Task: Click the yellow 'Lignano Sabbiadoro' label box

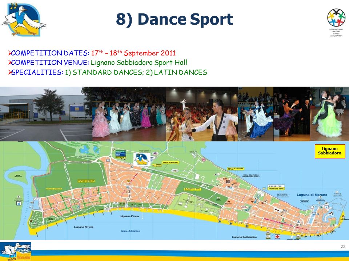Action: 330,151
